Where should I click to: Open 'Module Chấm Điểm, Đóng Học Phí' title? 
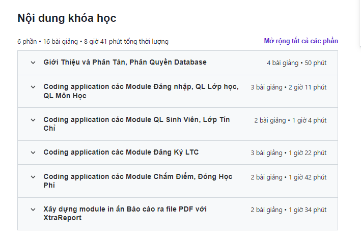pyautogui.click(x=137, y=181)
